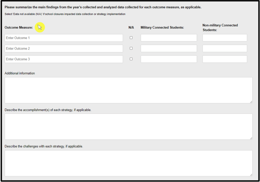
Task: Focus the strategy accomplishments text area
Action: click(128, 127)
